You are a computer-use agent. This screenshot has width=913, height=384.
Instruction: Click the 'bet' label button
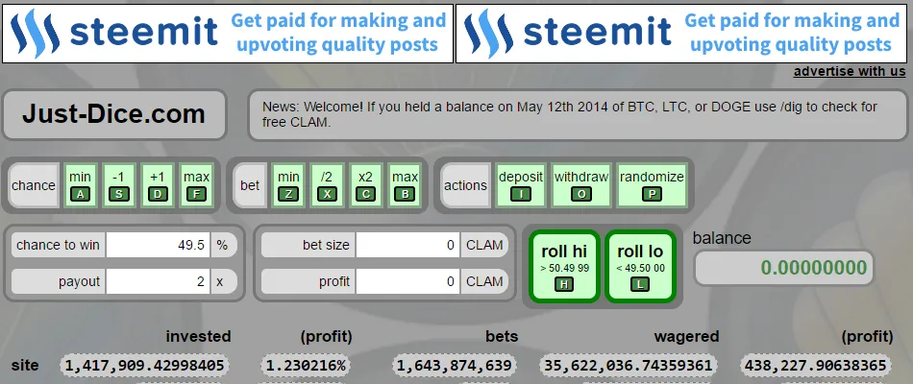pos(250,185)
